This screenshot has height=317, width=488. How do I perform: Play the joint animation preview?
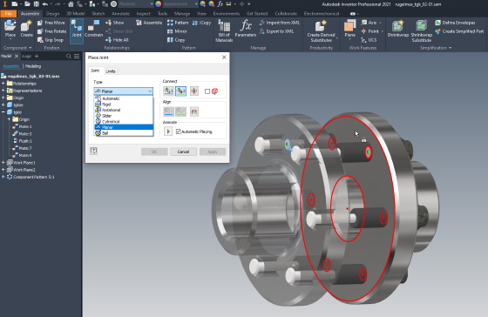(168, 132)
